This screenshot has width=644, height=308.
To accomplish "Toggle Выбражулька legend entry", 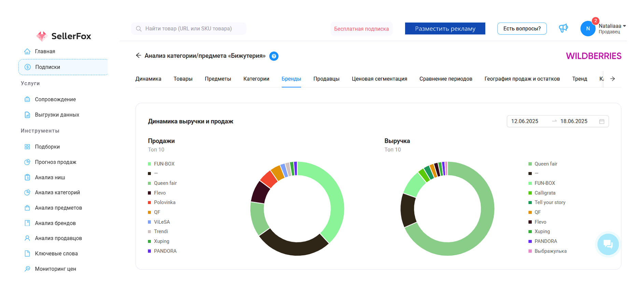I will point(547,251).
